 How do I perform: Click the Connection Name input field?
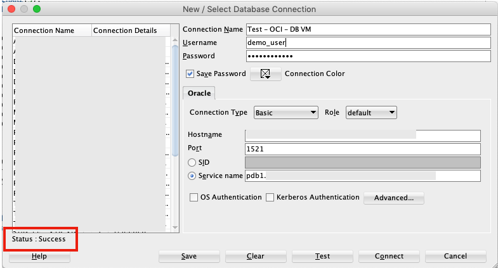[368, 30]
